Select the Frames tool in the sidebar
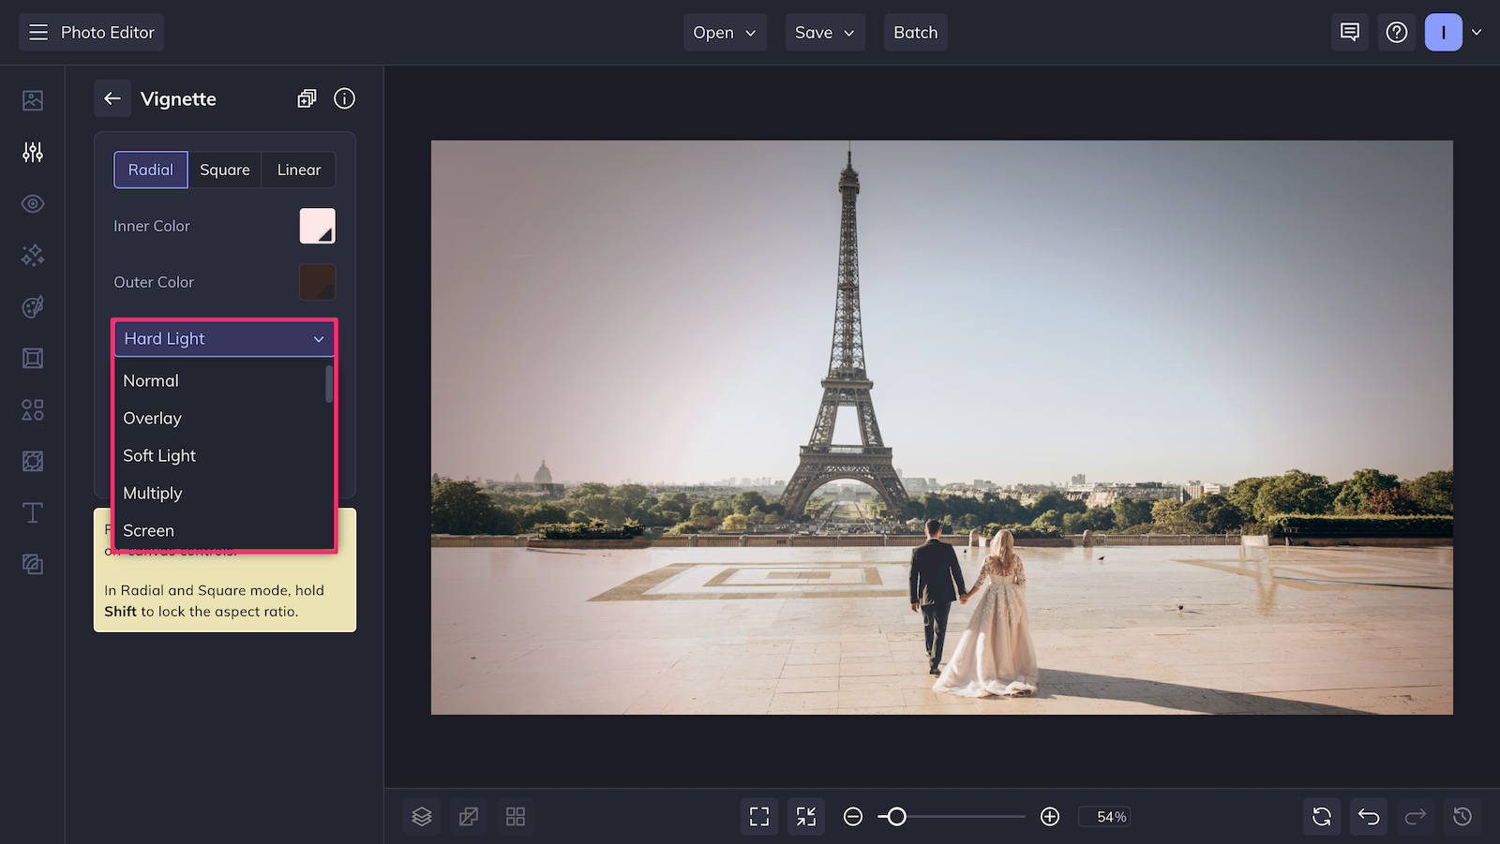 click(x=32, y=358)
